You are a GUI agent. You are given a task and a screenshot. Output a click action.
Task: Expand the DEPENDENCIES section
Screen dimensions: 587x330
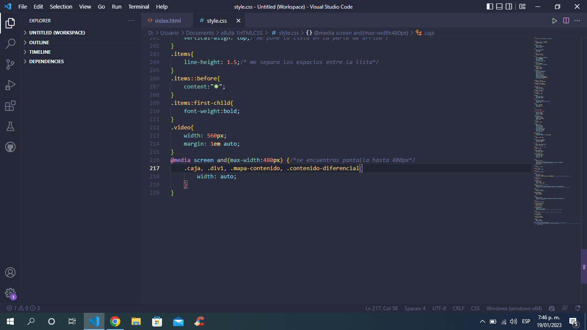point(81,61)
